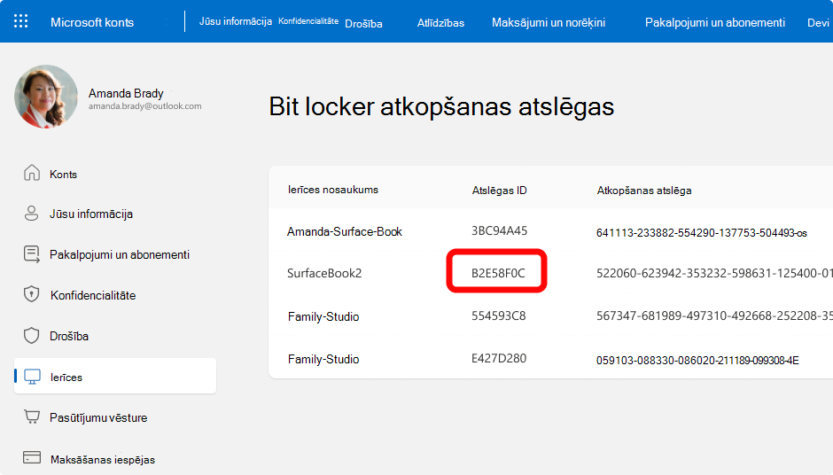Image resolution: width=833 pixels, height=475 pixels.
Task: Click the Konfidencialitāte shield lock icon
Action: coord(32,294)
